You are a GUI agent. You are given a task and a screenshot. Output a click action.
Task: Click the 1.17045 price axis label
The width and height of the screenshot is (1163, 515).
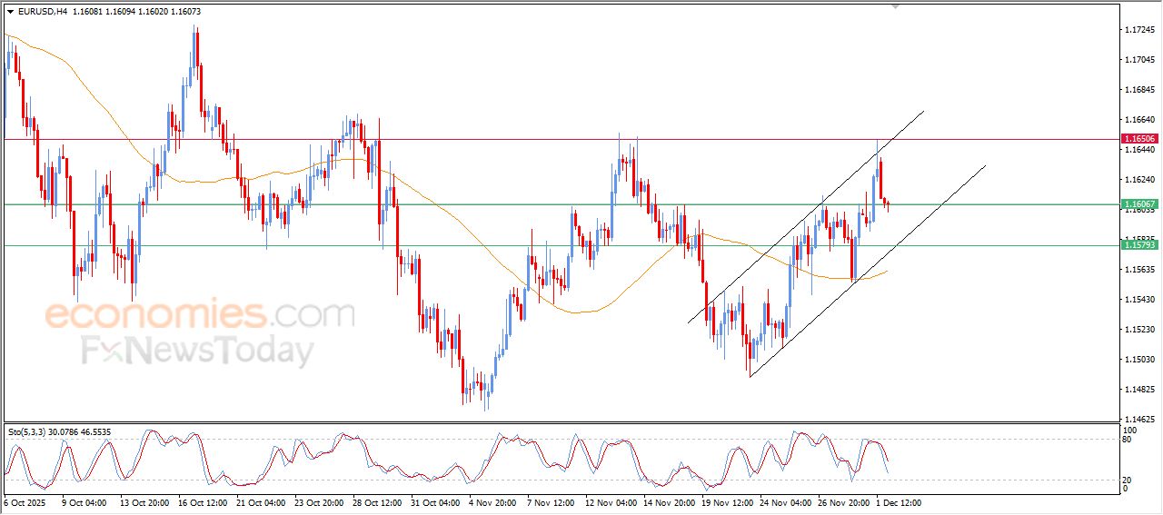[1140, 60]
